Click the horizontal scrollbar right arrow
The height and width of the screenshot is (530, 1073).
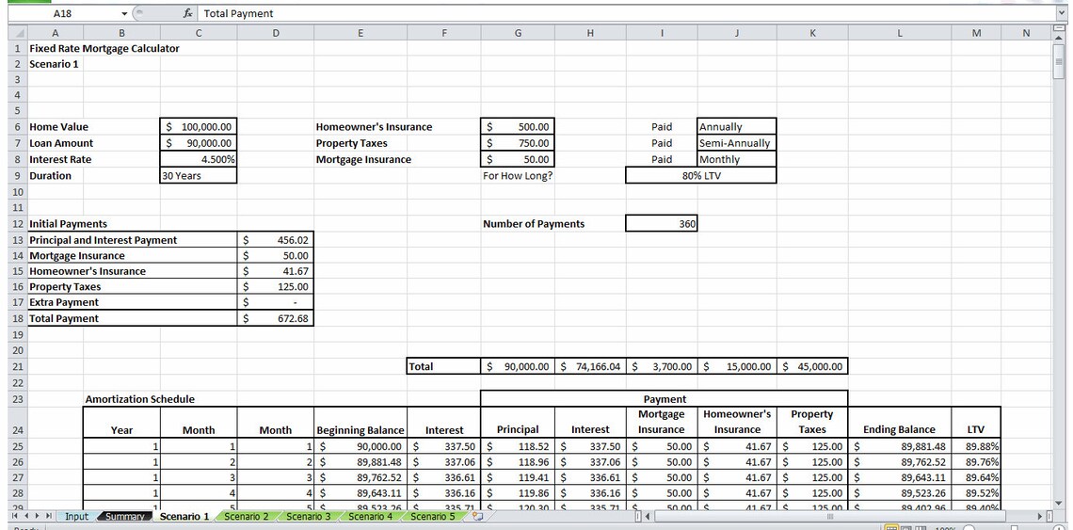1042,516
